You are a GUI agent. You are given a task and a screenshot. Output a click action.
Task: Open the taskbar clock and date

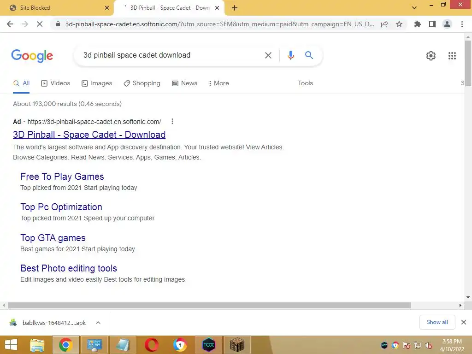click(x=452, y=345)
